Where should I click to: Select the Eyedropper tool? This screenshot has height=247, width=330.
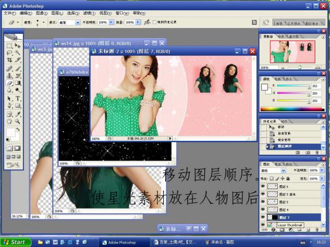coord(18,114)
